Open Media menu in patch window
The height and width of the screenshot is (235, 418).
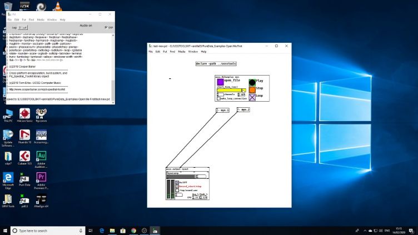182,52
